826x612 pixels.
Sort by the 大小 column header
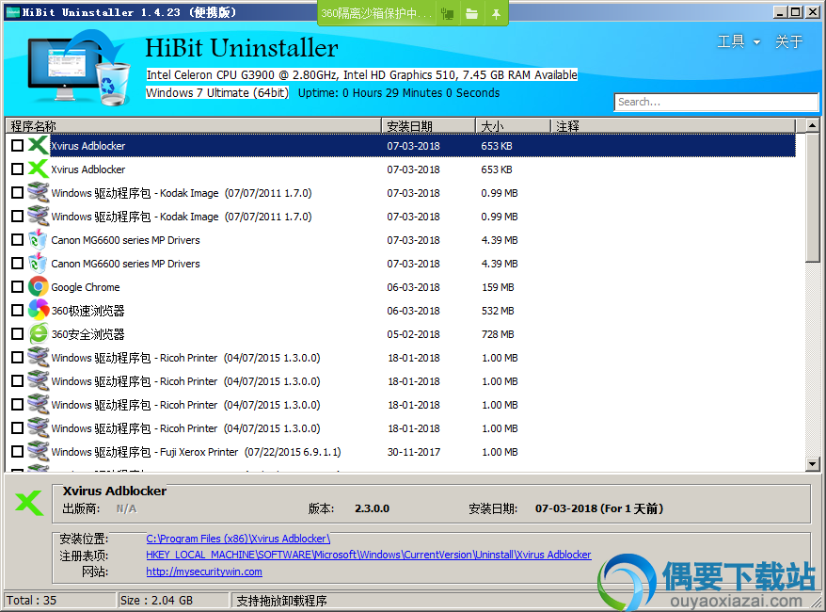click(x=513, y=126)
